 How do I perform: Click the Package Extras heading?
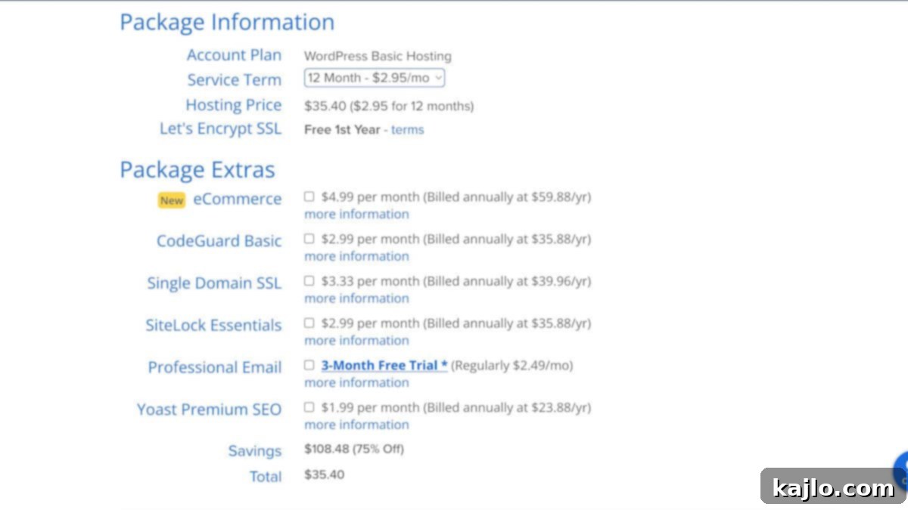click(197, 169)
